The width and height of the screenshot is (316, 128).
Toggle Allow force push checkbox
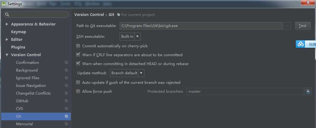point(78,91)
